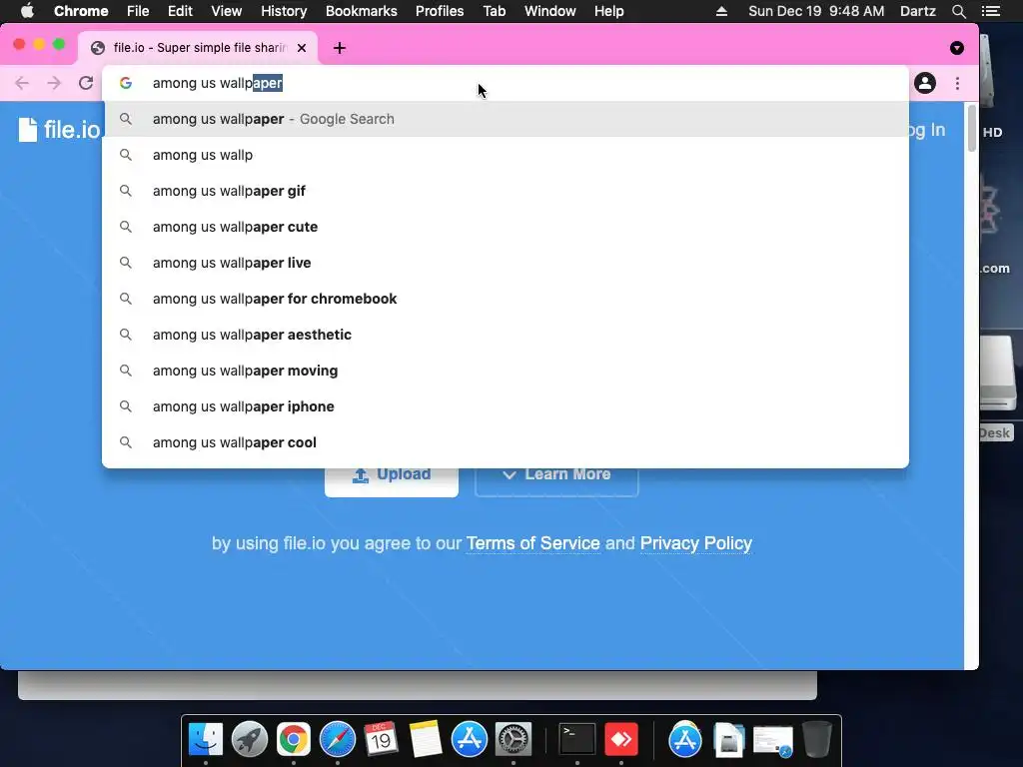Select suggestion among us wallpaper iphone
Viewport: 1023px width, 767px height.
(505, 405)
